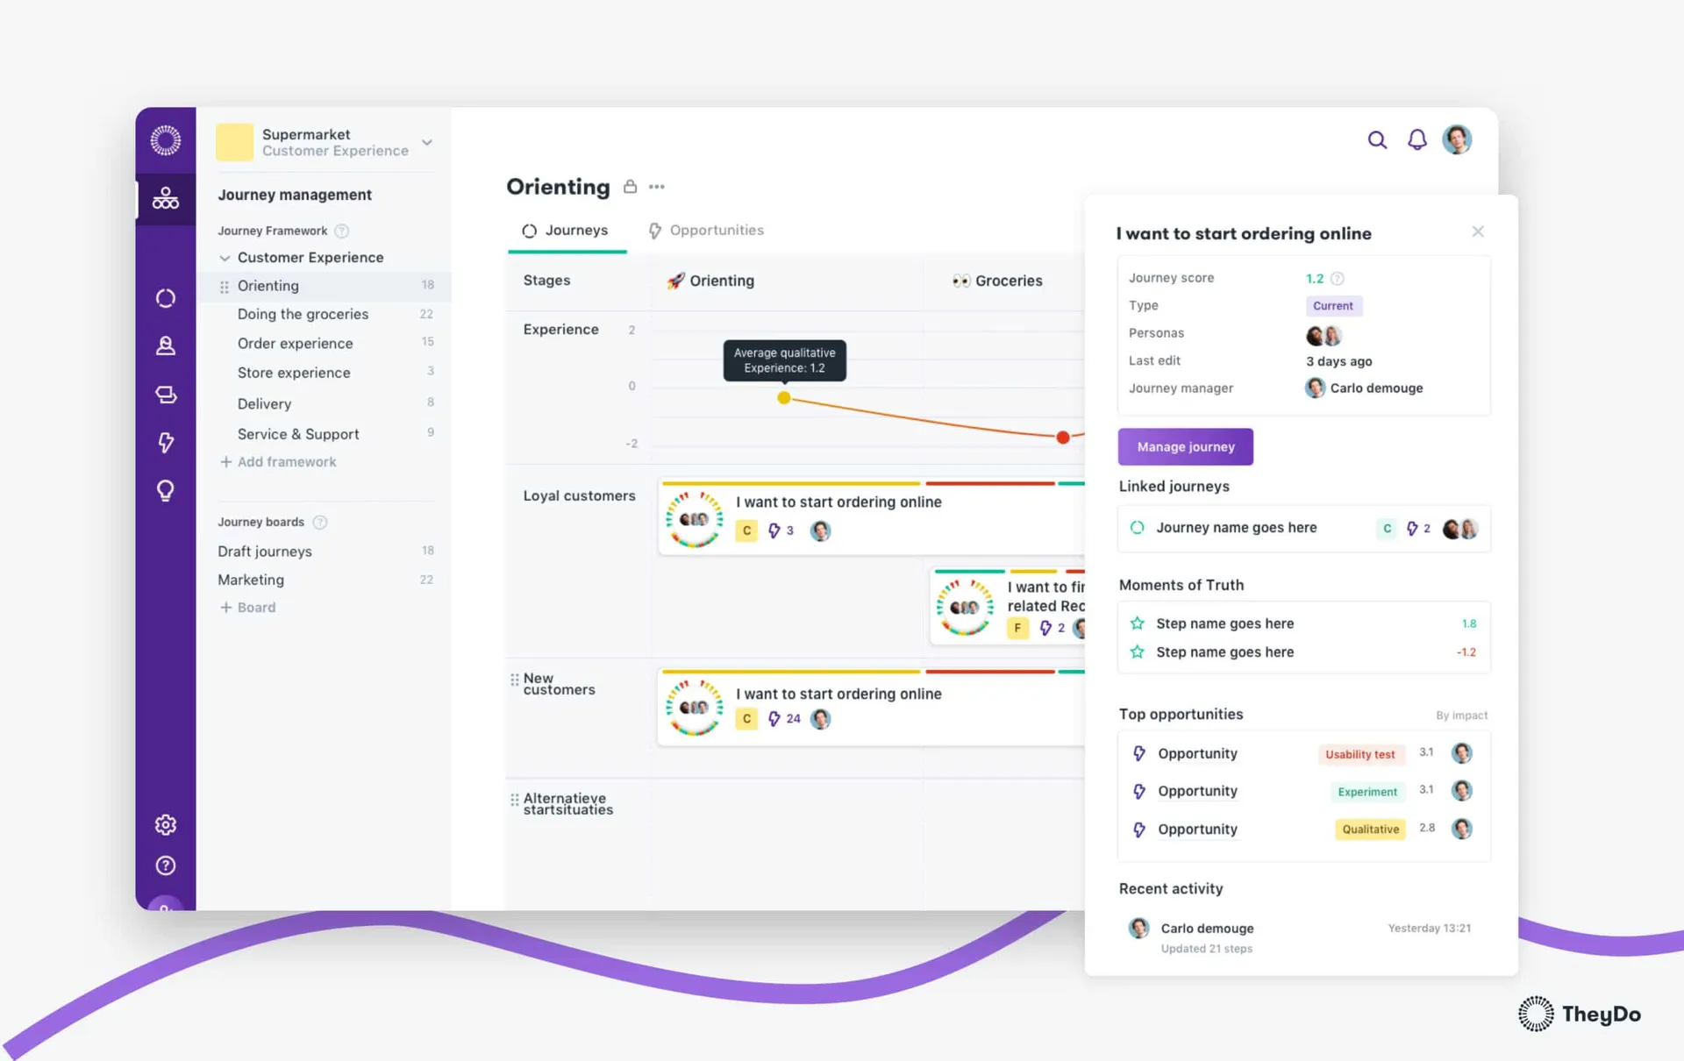
Task: Open the personas icon in sidebar
Action: point(165,345)
